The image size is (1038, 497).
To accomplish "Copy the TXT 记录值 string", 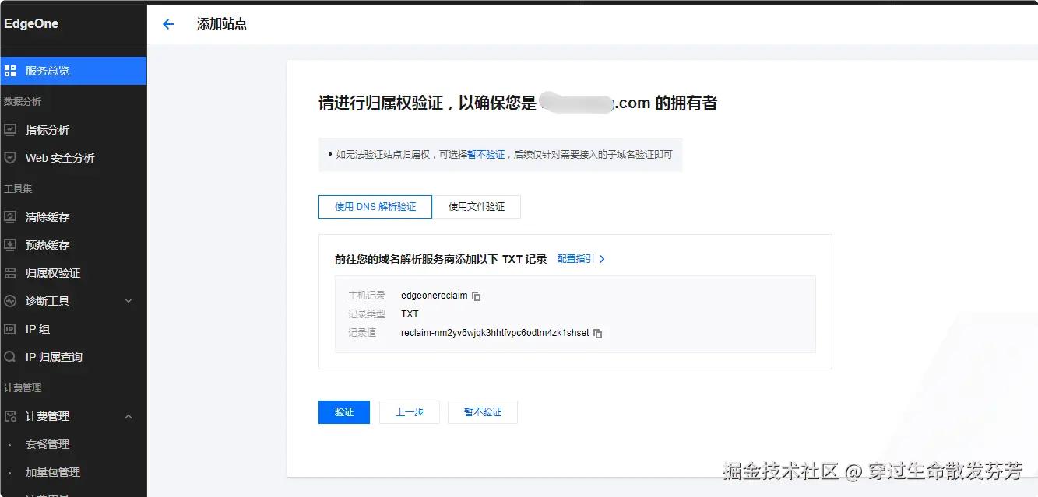I will 597,333.
